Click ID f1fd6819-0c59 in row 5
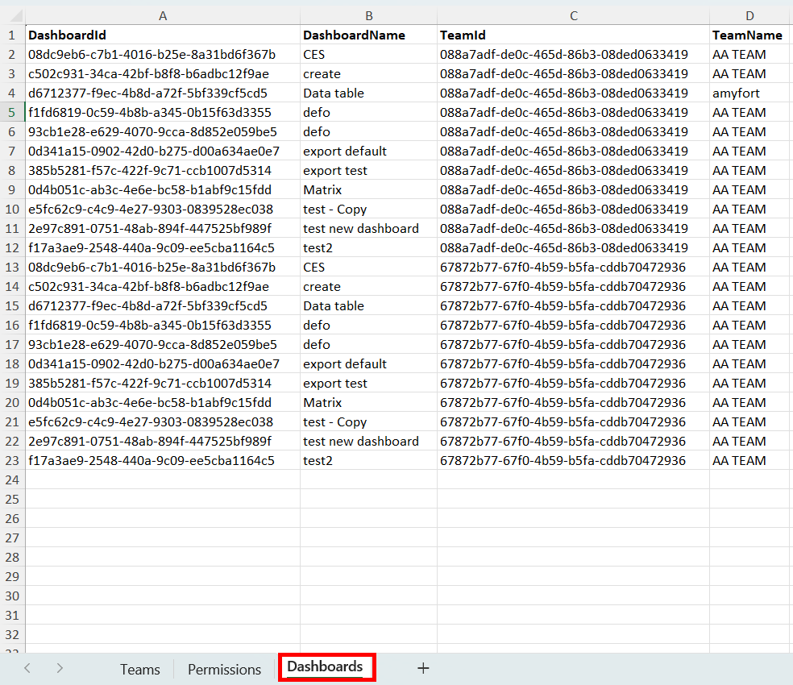793x685 pixels. [x=163, y=112]
